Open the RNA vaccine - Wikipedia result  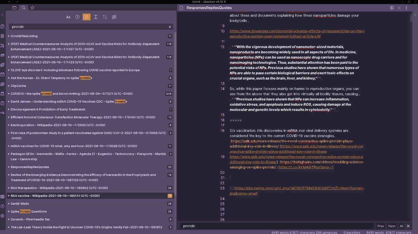point(55,196)
